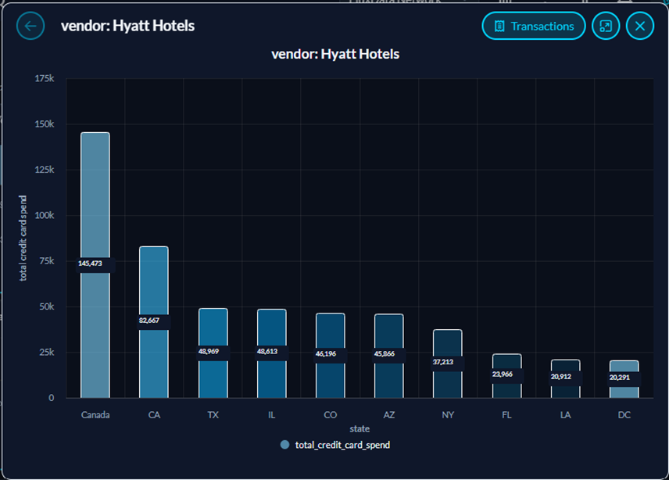Select the NY bar with 37,213
This screenshot has width=669, height=480.
[448, 364]
